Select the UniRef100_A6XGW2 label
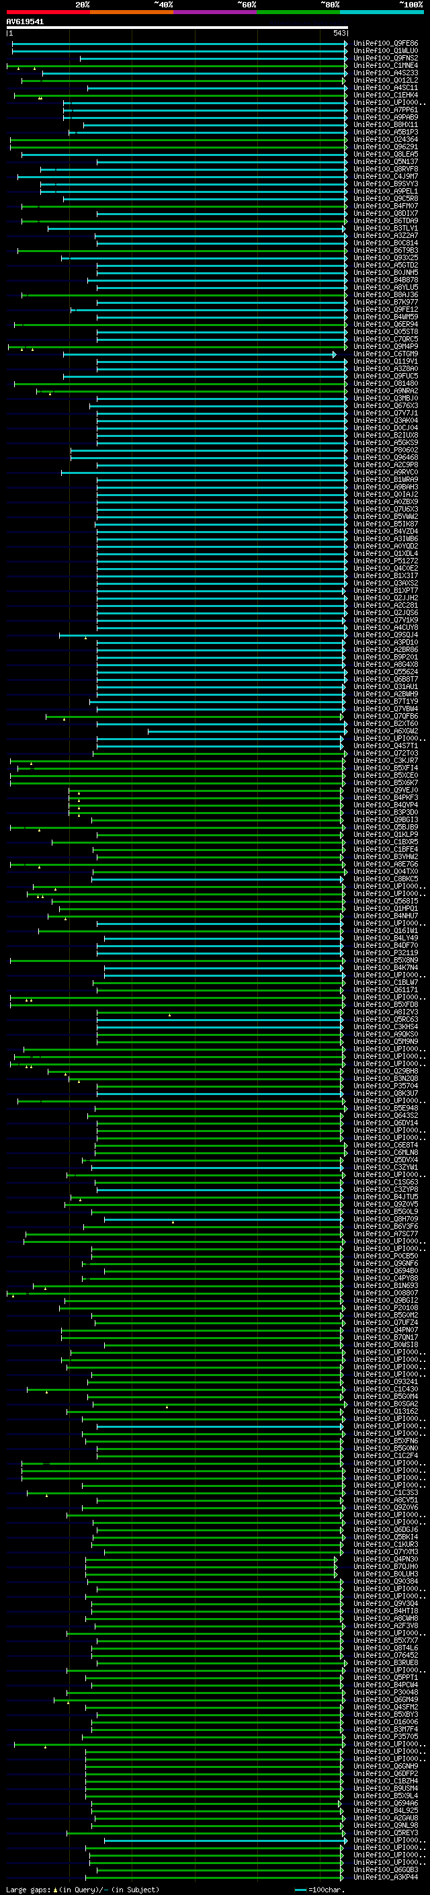 point(385,731)
